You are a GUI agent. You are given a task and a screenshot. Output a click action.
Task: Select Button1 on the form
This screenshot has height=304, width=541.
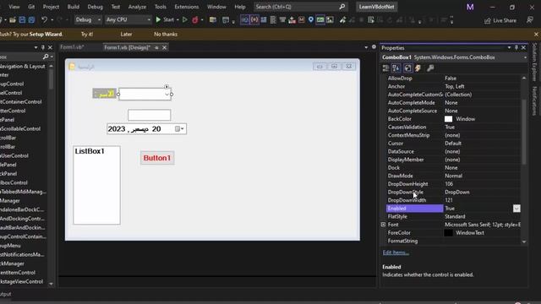[x=157, y=158]
